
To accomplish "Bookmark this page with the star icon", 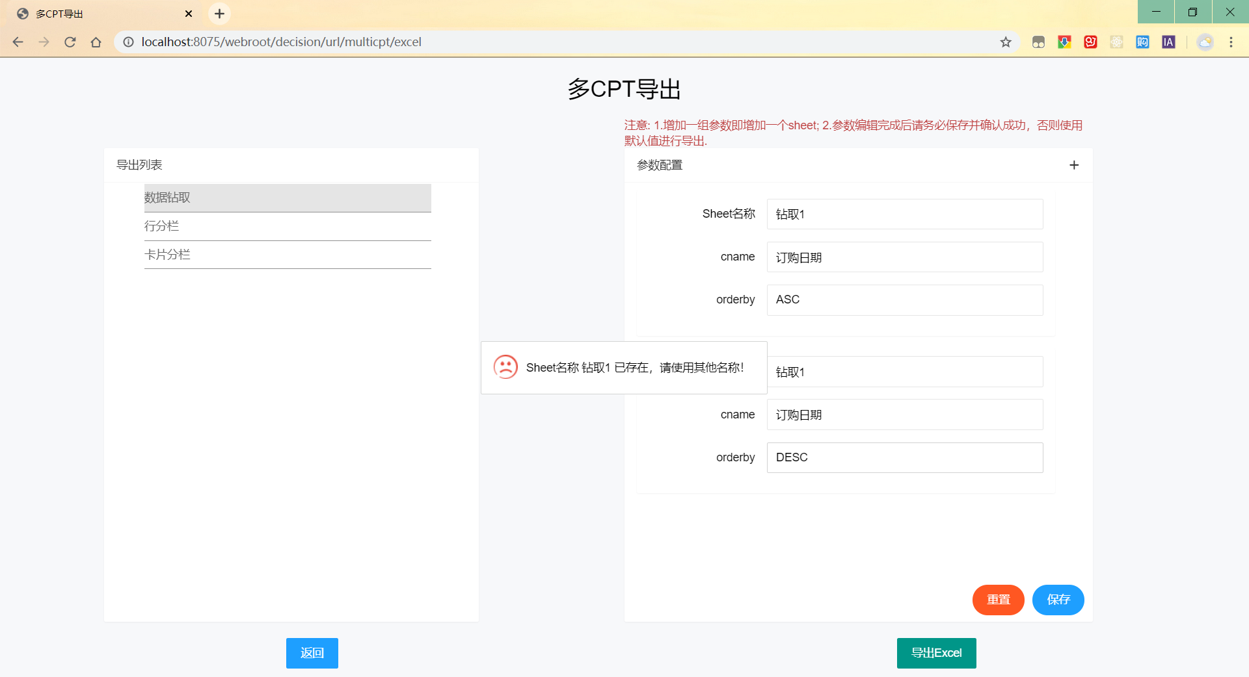I will [x=1006, y=42].
